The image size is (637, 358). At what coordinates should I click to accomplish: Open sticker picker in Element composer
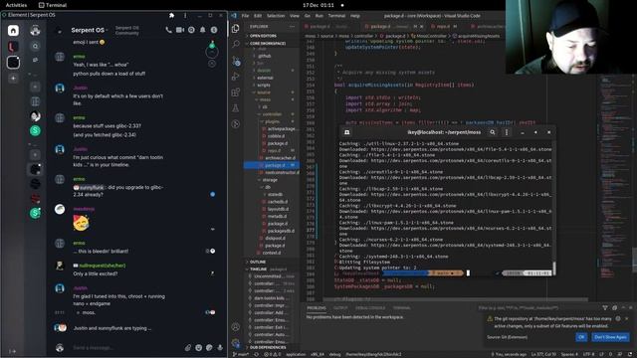[x=209, y=347]
